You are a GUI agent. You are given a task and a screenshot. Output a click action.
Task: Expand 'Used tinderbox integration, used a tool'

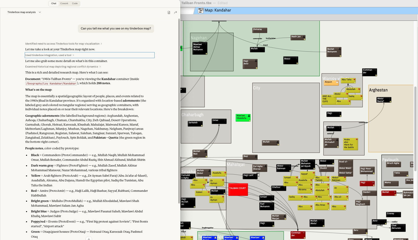(x=49, y=55)
